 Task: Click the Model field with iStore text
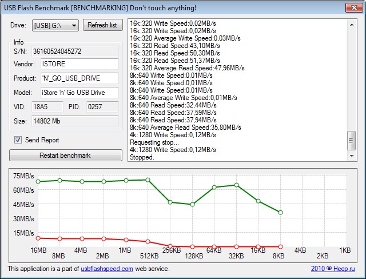79,93
